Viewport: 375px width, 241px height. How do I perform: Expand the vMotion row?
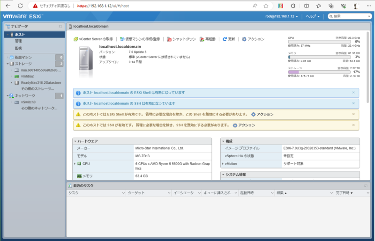pos(223,164)
